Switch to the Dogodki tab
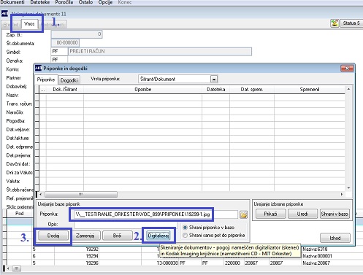Viewport: 363px width, 275px height. [x=69, y=80]
